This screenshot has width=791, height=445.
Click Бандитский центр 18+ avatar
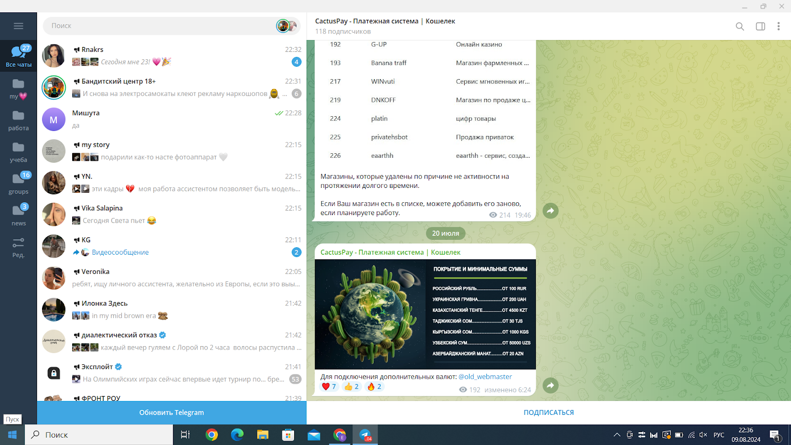53,88
